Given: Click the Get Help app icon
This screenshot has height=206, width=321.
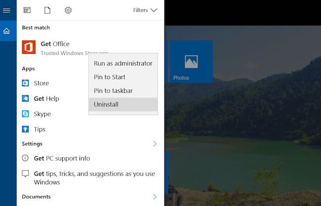Looking at the screenshot, I should [25, 99].
